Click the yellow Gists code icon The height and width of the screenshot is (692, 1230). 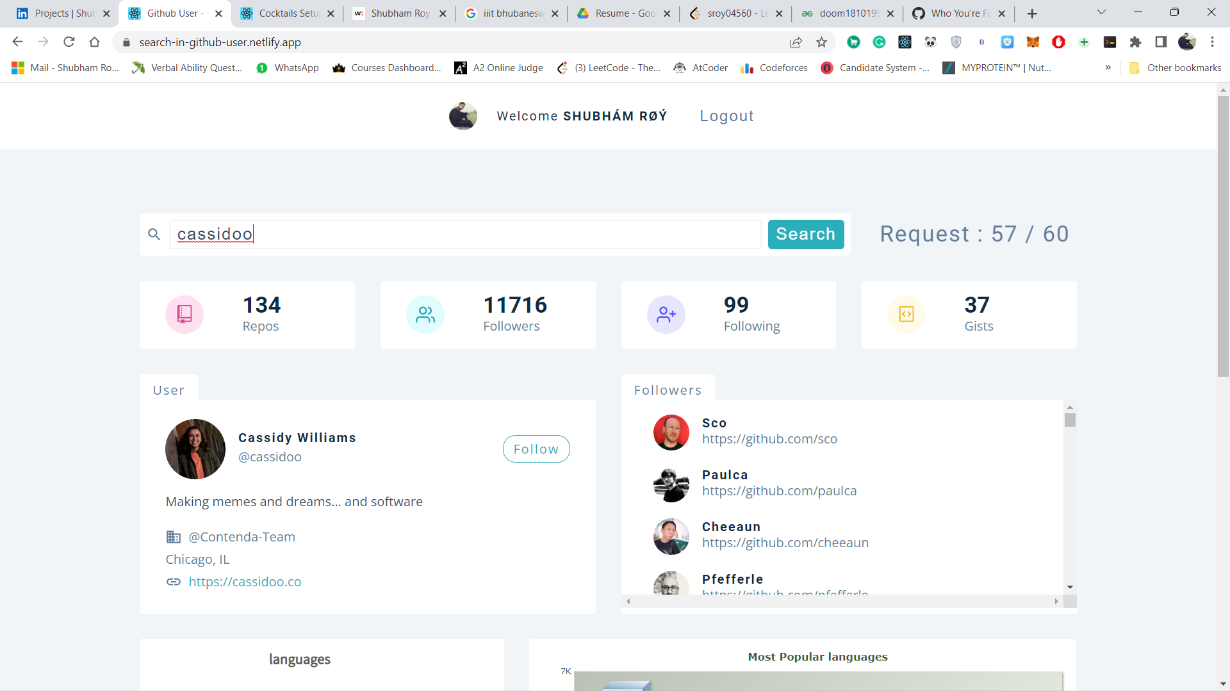[x=906, y=315]
